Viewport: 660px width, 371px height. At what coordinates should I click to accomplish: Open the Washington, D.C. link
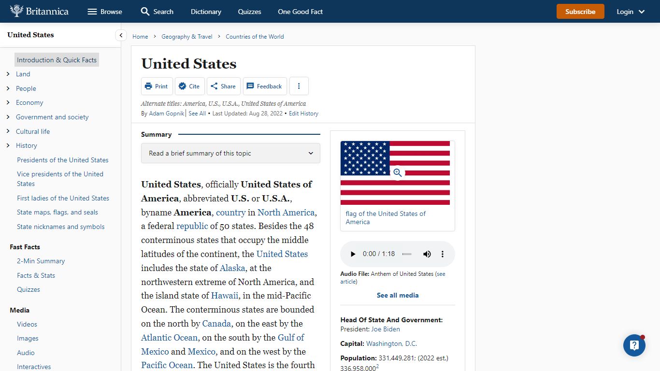click(x=391, y=343)
